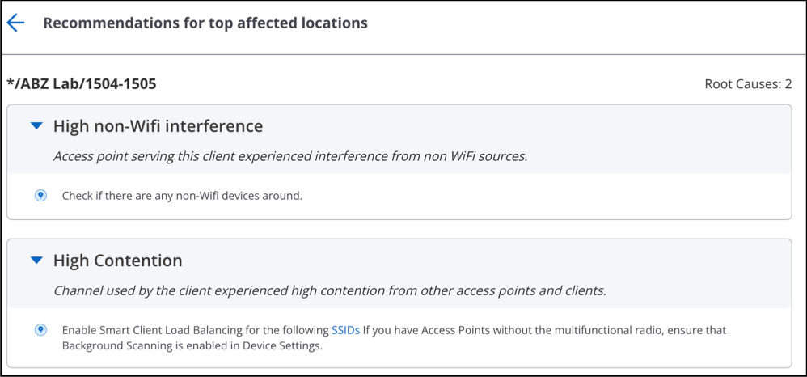Viewport: 807px width, 377px height.
Task: Click the */ABZ Lab/1504-1505 location title
Action: [82, 83]
